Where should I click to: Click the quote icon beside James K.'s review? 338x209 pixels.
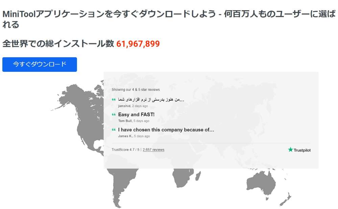[x=114, y=130]
